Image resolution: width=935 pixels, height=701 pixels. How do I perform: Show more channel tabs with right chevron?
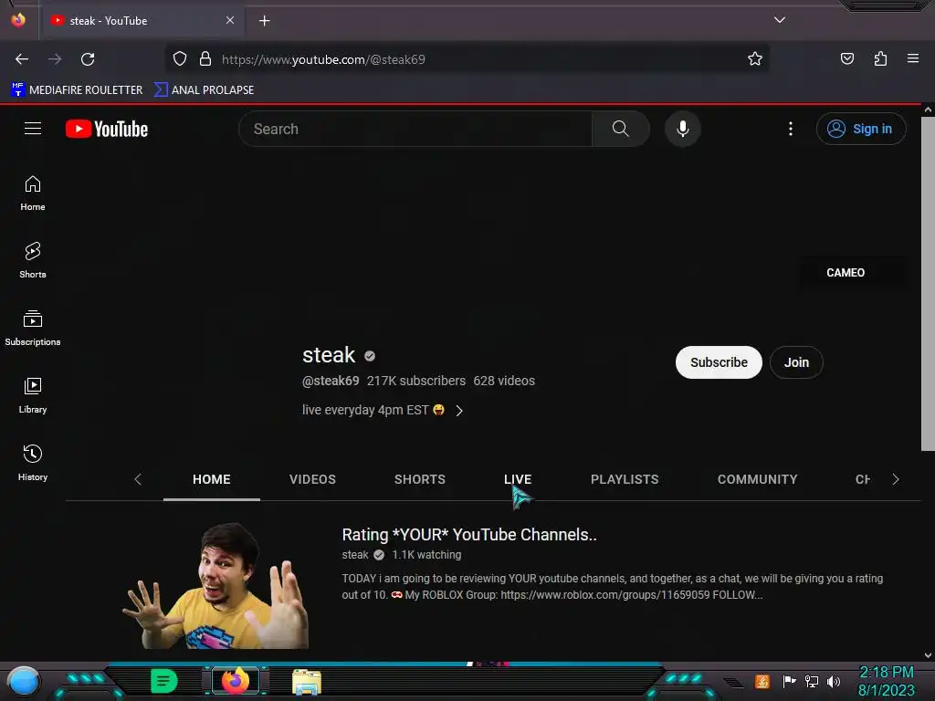[895, 479]
